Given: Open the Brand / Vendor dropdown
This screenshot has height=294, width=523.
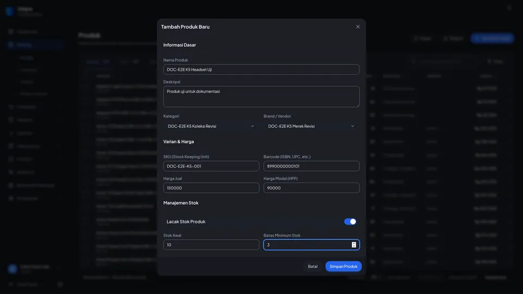Looking at the screenshot, I should point(311,126).
